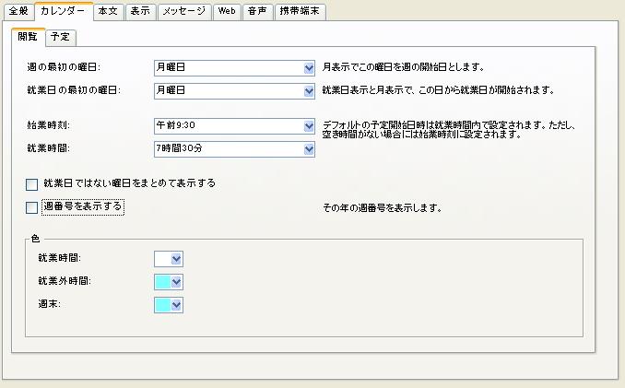The image size is (625, 388).
Task: Open the 携帯端末 tab
Action: 300,12
